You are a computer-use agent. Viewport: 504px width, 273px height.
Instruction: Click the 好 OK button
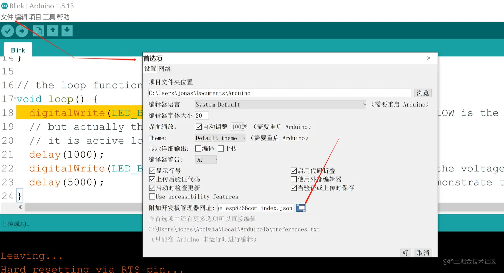pos(406,253)
